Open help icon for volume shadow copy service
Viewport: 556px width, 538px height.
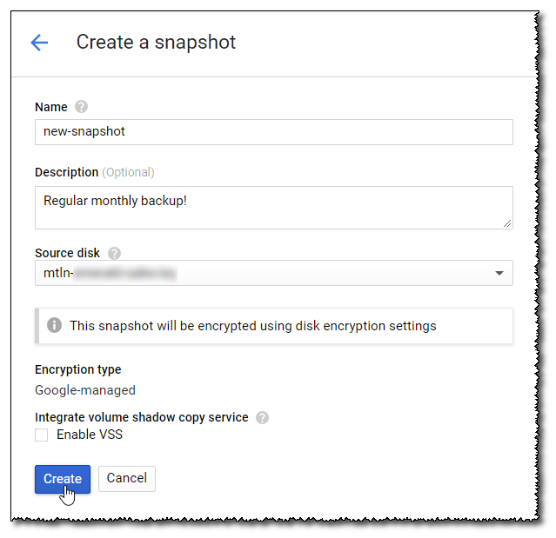point(263,417)
